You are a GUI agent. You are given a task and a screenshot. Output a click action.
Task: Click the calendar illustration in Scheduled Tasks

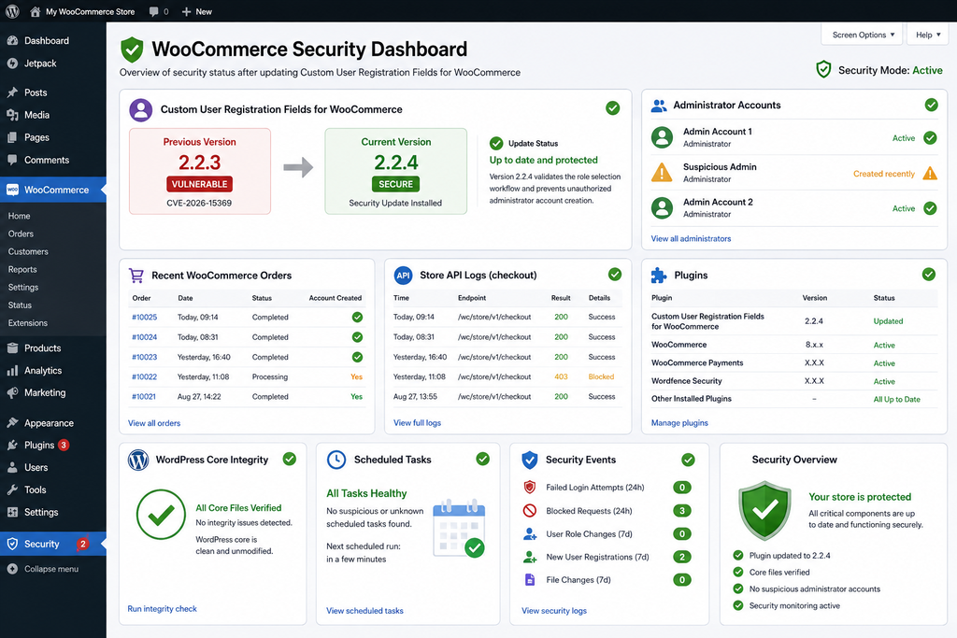point(459,528)
